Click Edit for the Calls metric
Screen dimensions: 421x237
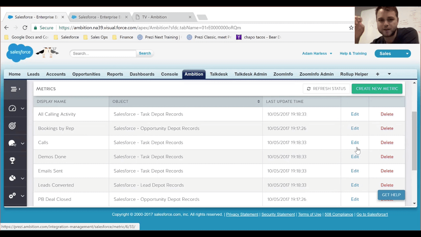(355, 143)
